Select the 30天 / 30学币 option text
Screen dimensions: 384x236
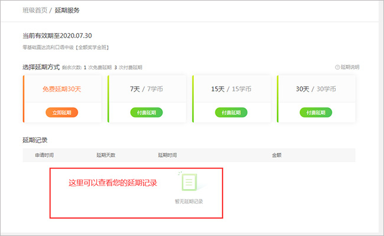coord(315,89)
